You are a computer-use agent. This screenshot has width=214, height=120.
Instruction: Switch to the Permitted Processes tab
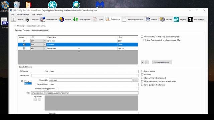tap(23, 30)
